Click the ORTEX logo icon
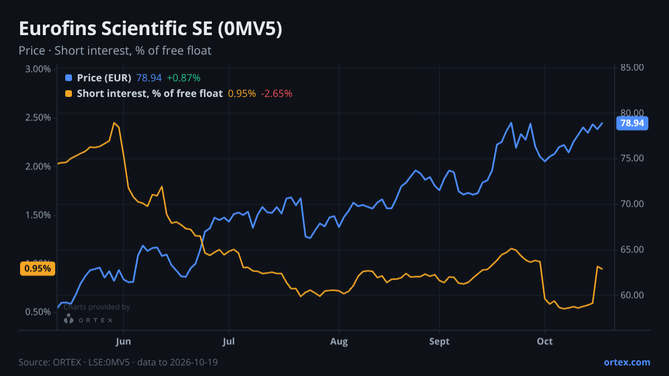The height and width of the screenshot is (376, 669). (69, 319)
